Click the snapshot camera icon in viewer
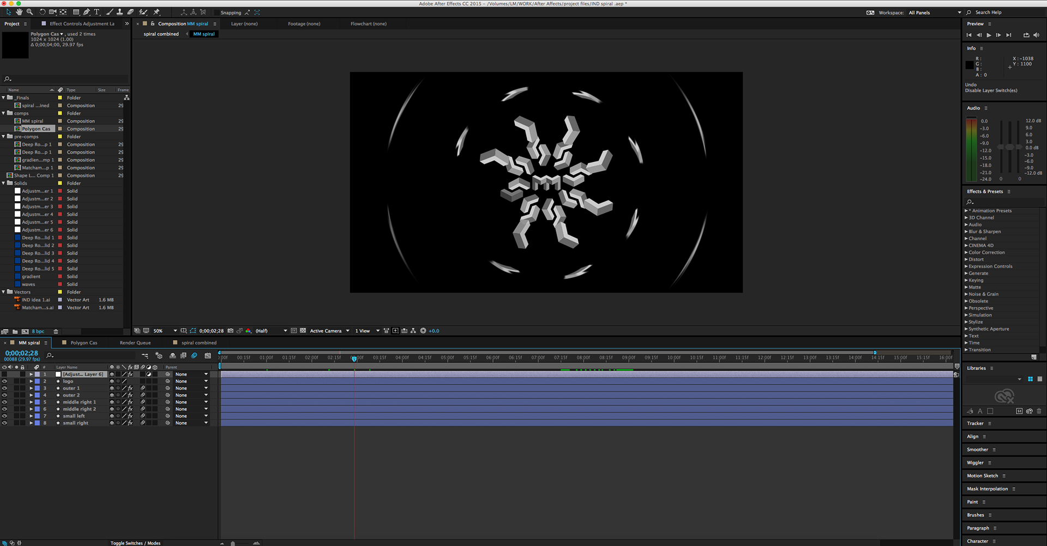1047x546 pixels. point(231,331)
